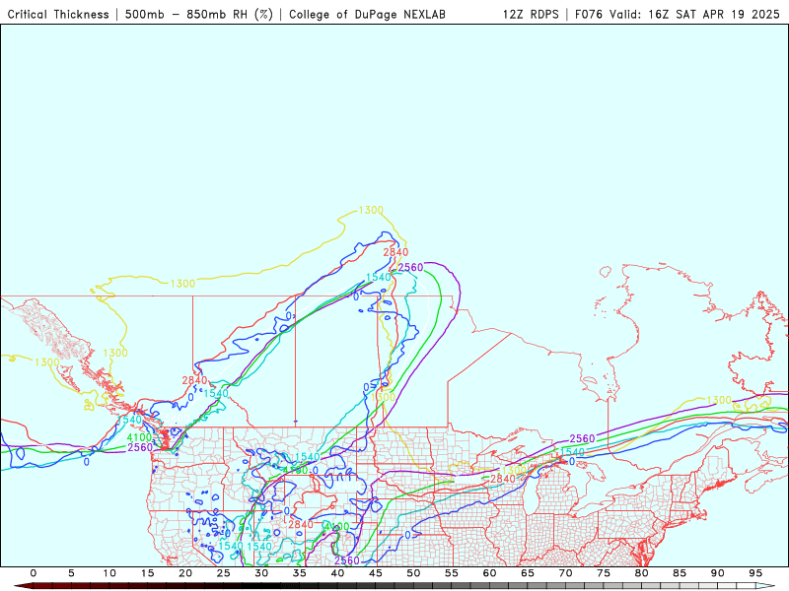The height and width of the screenshot is (591, 789).
Task: Click the colorbar tick label '60'
Action: pyautogui.click(x=489, y=573)
